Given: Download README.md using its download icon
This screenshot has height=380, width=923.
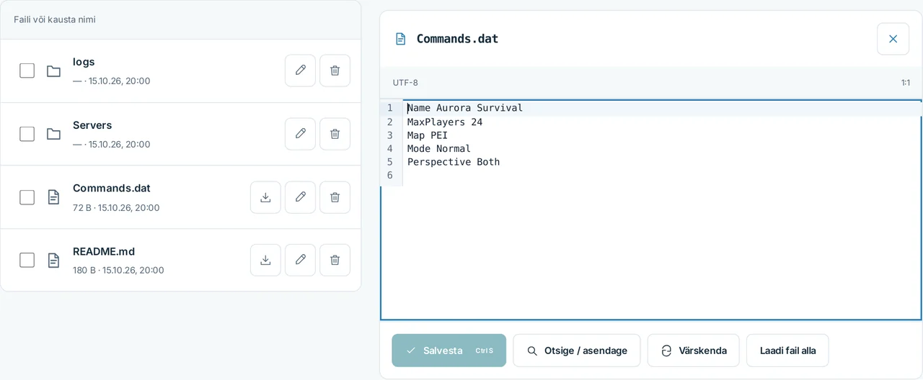Looking at the screenshot, I should point(265,260).
